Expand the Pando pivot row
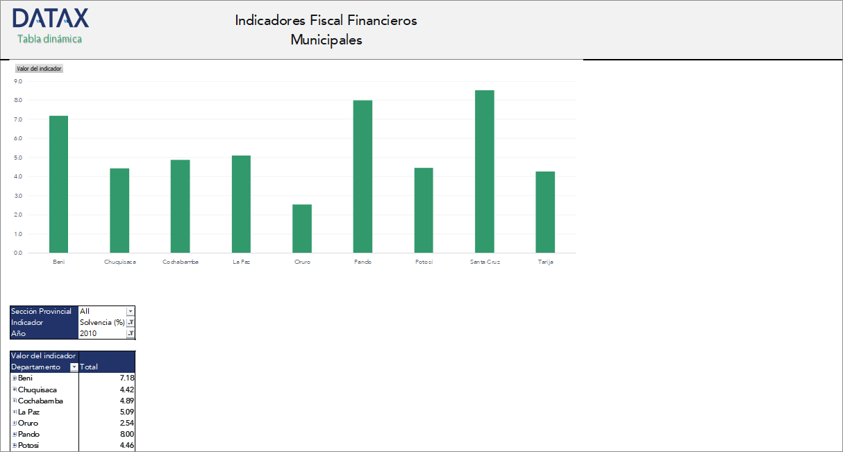 click(x=14, y=433)
